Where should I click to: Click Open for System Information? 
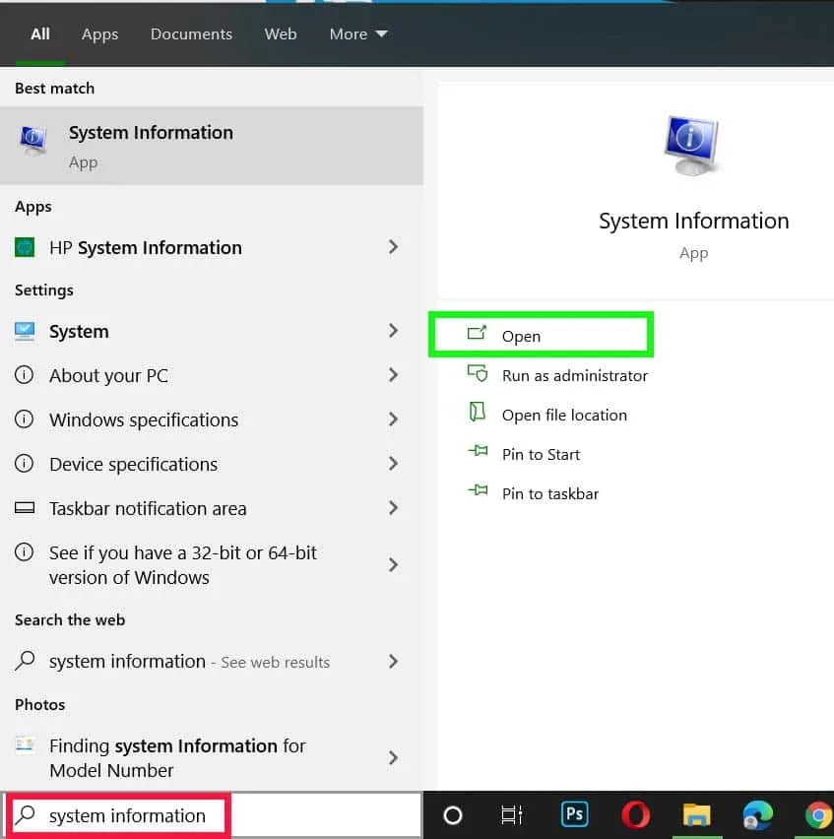(521, 336)
